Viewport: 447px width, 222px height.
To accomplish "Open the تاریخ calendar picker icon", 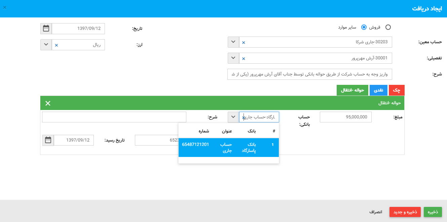I will click(x=46, y=29).
